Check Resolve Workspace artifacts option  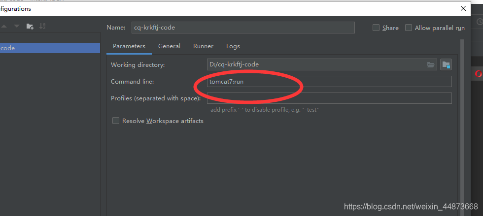(115, 121)
